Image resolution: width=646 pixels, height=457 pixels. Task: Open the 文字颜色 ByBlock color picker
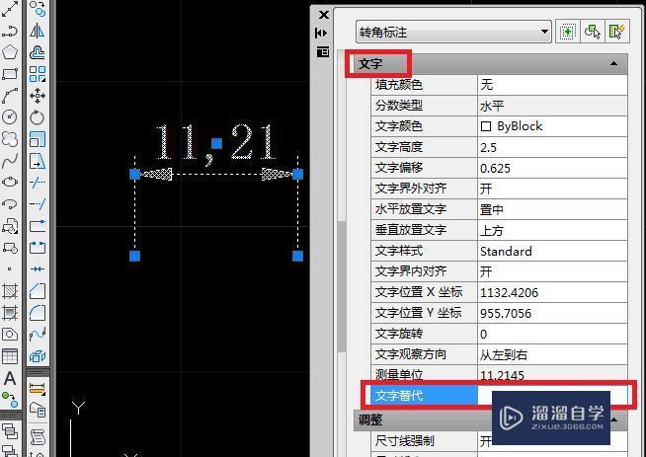click(552, 126)
